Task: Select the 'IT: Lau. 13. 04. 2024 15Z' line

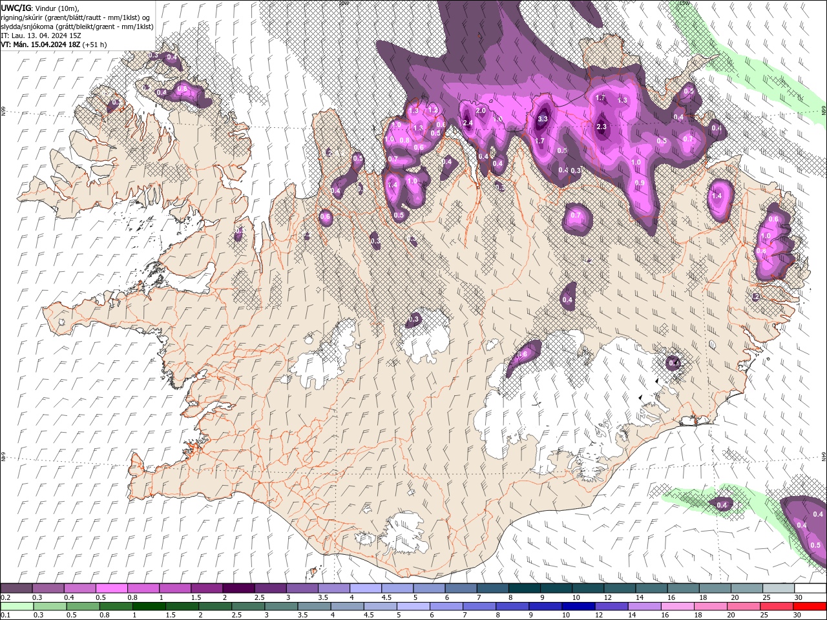Action: pyautogui.click(x=40, y=36)
